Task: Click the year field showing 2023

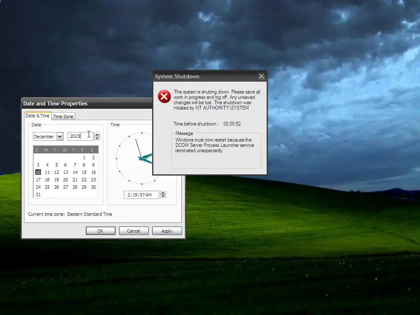Action: [x=80, y=136]
